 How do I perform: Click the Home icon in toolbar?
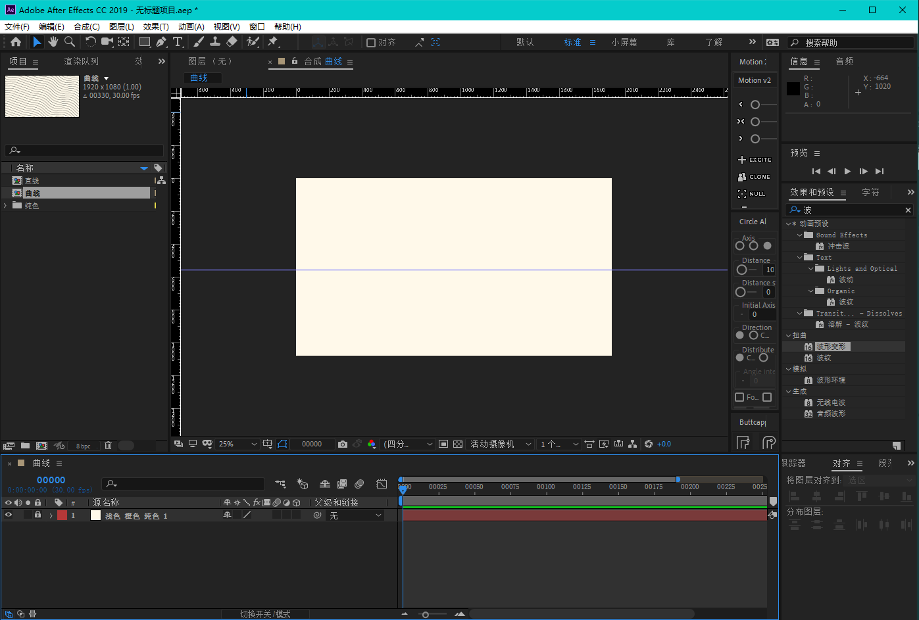(16, 42)
